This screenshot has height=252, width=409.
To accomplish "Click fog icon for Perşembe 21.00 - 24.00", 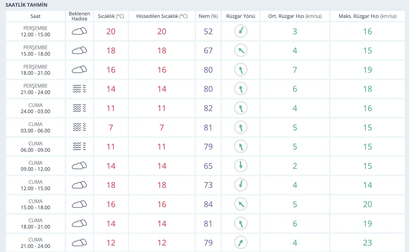I will pyautogui.click(x=79, y=89).
